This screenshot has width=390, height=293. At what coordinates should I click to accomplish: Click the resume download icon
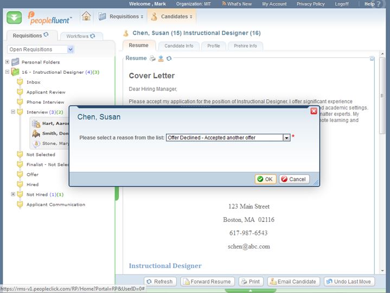[x=161, y=58]
